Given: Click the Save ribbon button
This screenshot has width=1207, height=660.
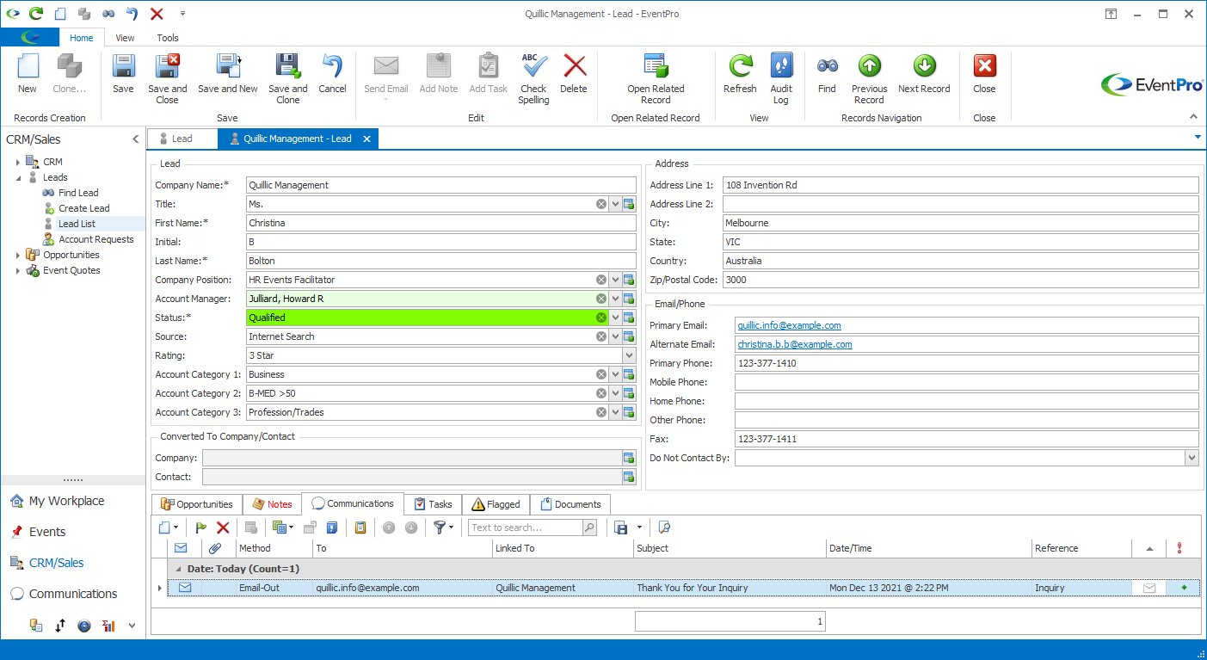Looking at the screenshot, I should 123,74.
